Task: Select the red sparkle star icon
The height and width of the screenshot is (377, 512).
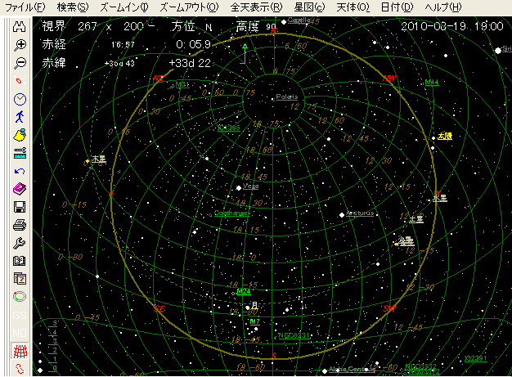Action: pos(20,81)
